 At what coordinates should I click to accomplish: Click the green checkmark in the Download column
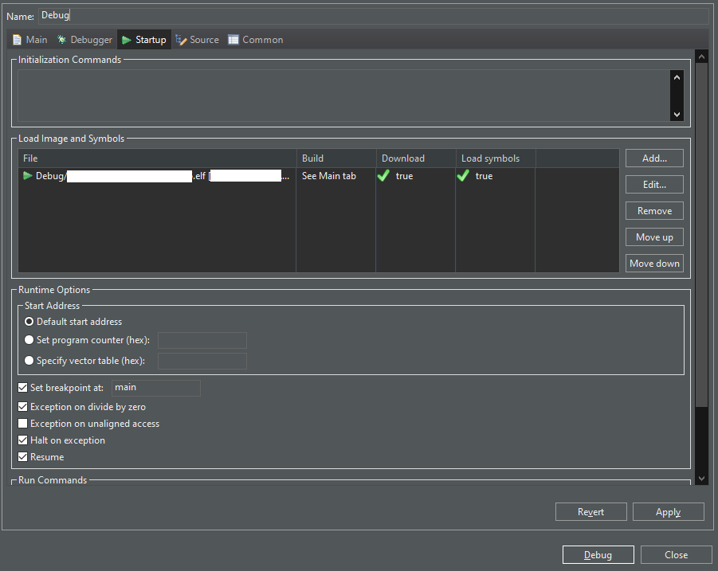click(x=383, y=175)
